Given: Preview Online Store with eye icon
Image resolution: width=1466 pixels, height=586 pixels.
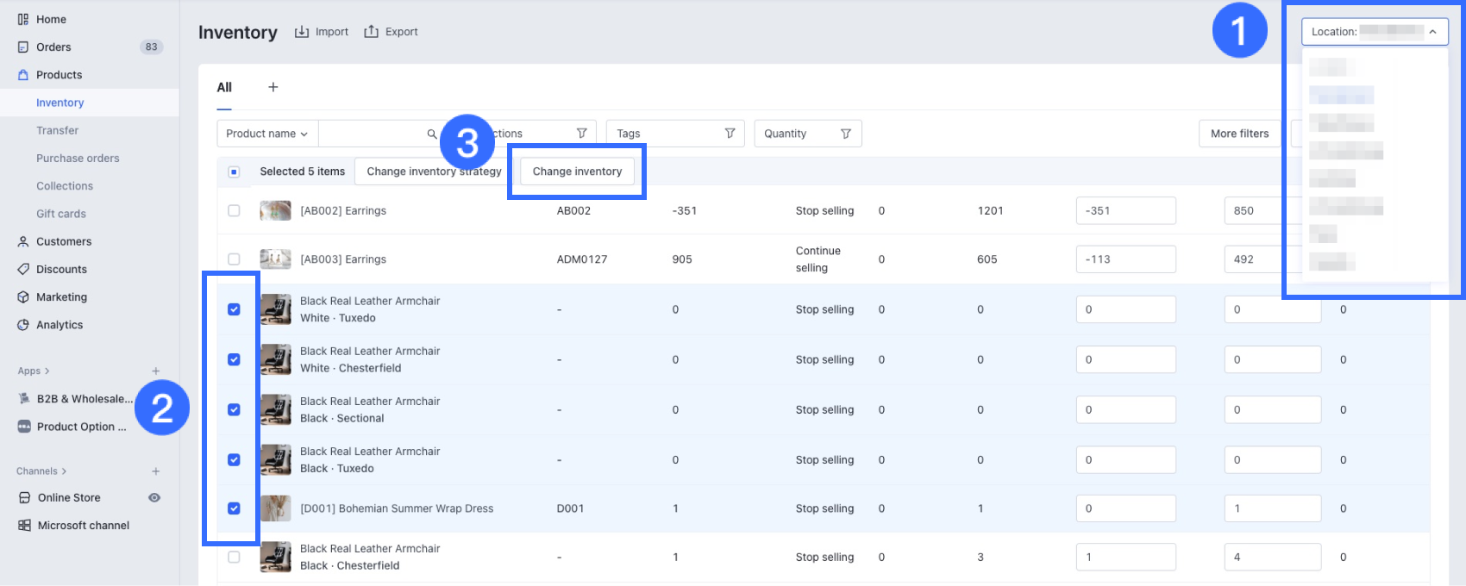Looking at the screenshot, I should pos(154,498).
